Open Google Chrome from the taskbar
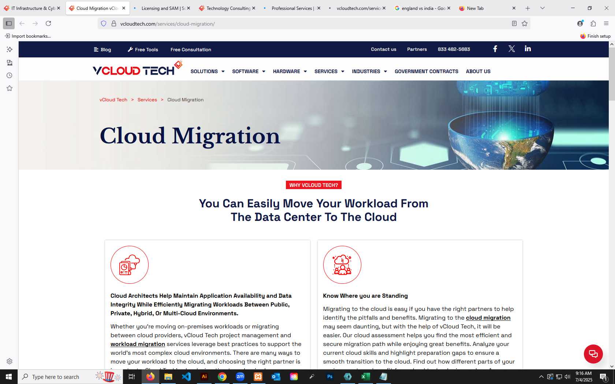This screenshot has width=615, height=384. click(x=222, y=376)
